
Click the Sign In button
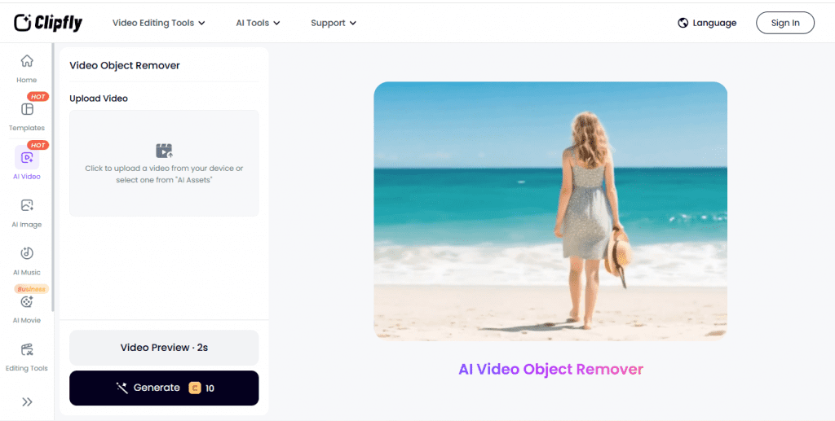(785, 23)
